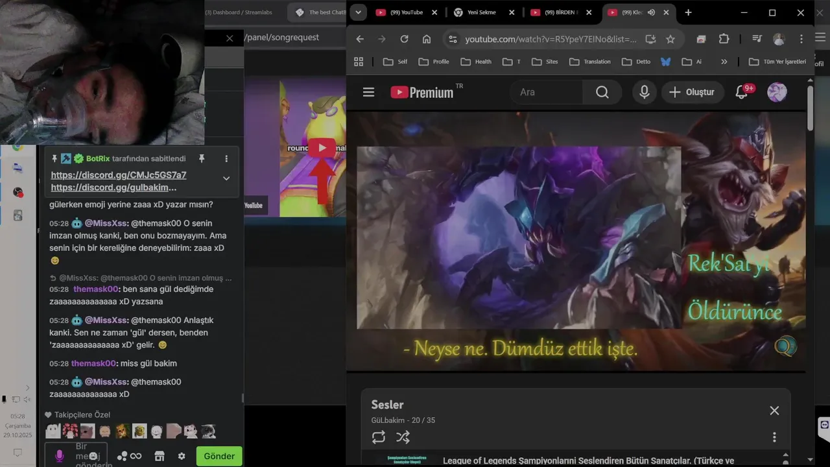Open Sesler playlist three-dot options menu
830x467 pixels.
pyautogui.click(x=774, y=437)
